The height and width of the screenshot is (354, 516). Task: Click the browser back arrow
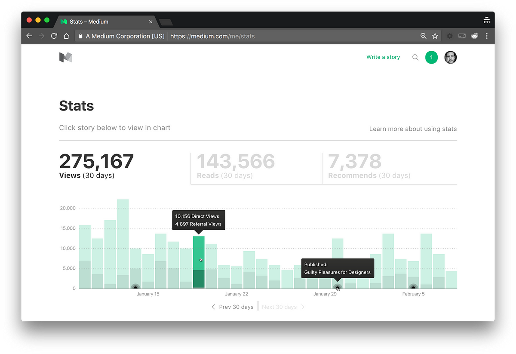point(29,36)
